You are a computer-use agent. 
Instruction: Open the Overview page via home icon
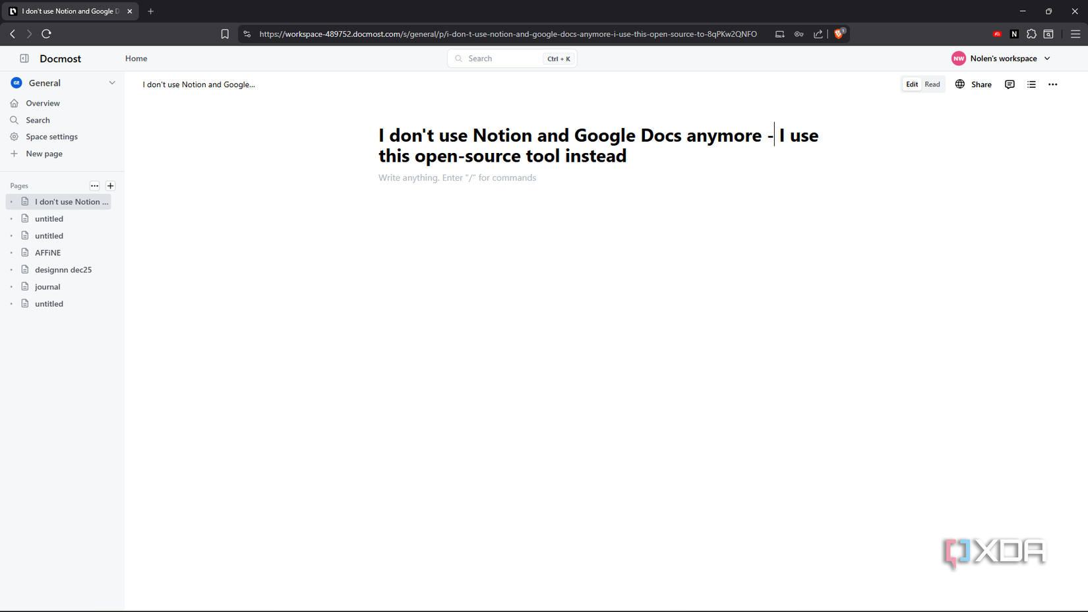(x=43, y=103)
